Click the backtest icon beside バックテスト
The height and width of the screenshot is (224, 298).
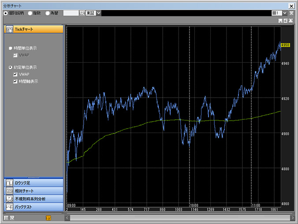(x=9, y=207)
